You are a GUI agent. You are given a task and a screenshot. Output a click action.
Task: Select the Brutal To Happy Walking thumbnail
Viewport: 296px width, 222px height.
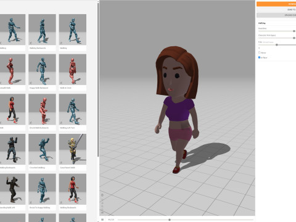tap(42, 189)
